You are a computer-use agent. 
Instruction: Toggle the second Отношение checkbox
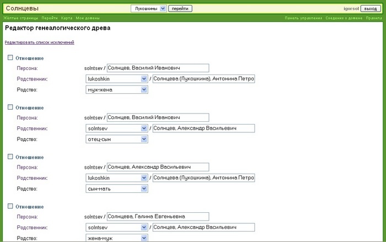click(10, 107)
